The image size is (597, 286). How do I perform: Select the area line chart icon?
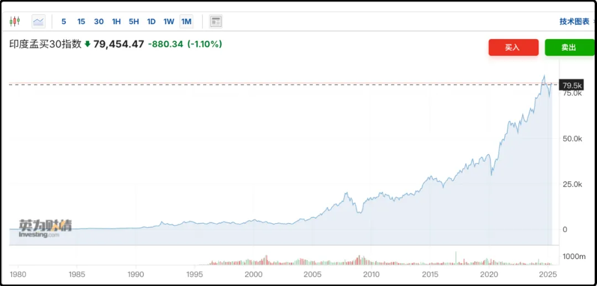click(39, 21)
